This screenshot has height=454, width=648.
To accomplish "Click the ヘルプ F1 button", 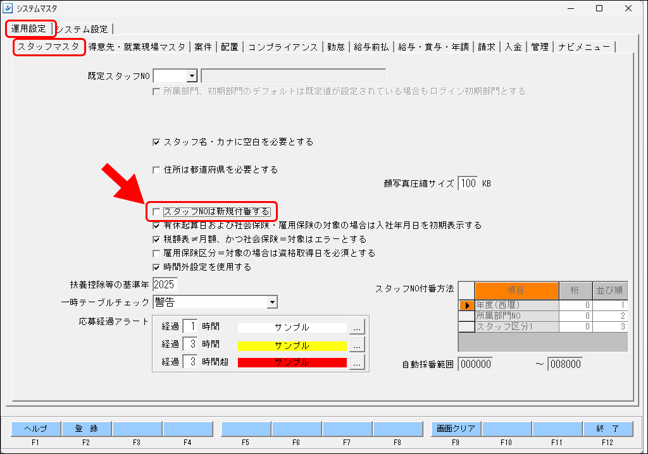I will [x=35, y=429].
